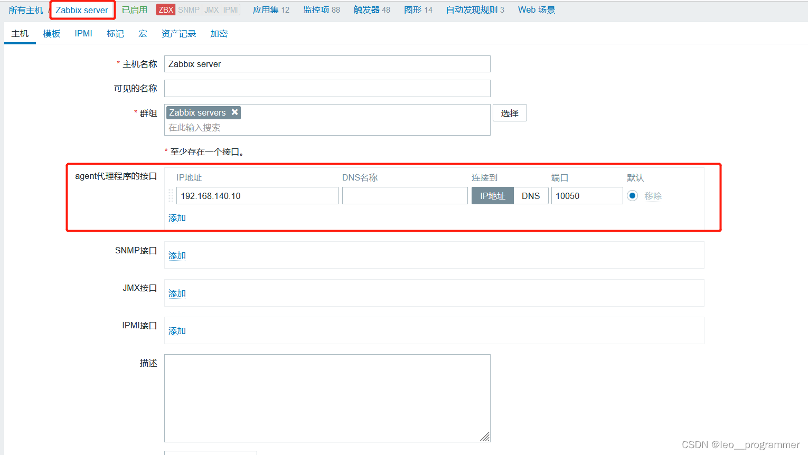Click the DNS名称 input field
The width and height of the screenshot is (808, 455).
click(405, 196)
